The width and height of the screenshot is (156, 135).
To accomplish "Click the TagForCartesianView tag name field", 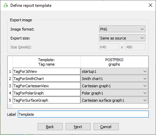I will coord(47,86).
